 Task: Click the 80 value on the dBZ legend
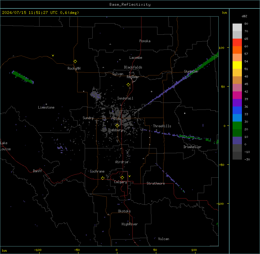coord(246,24)
